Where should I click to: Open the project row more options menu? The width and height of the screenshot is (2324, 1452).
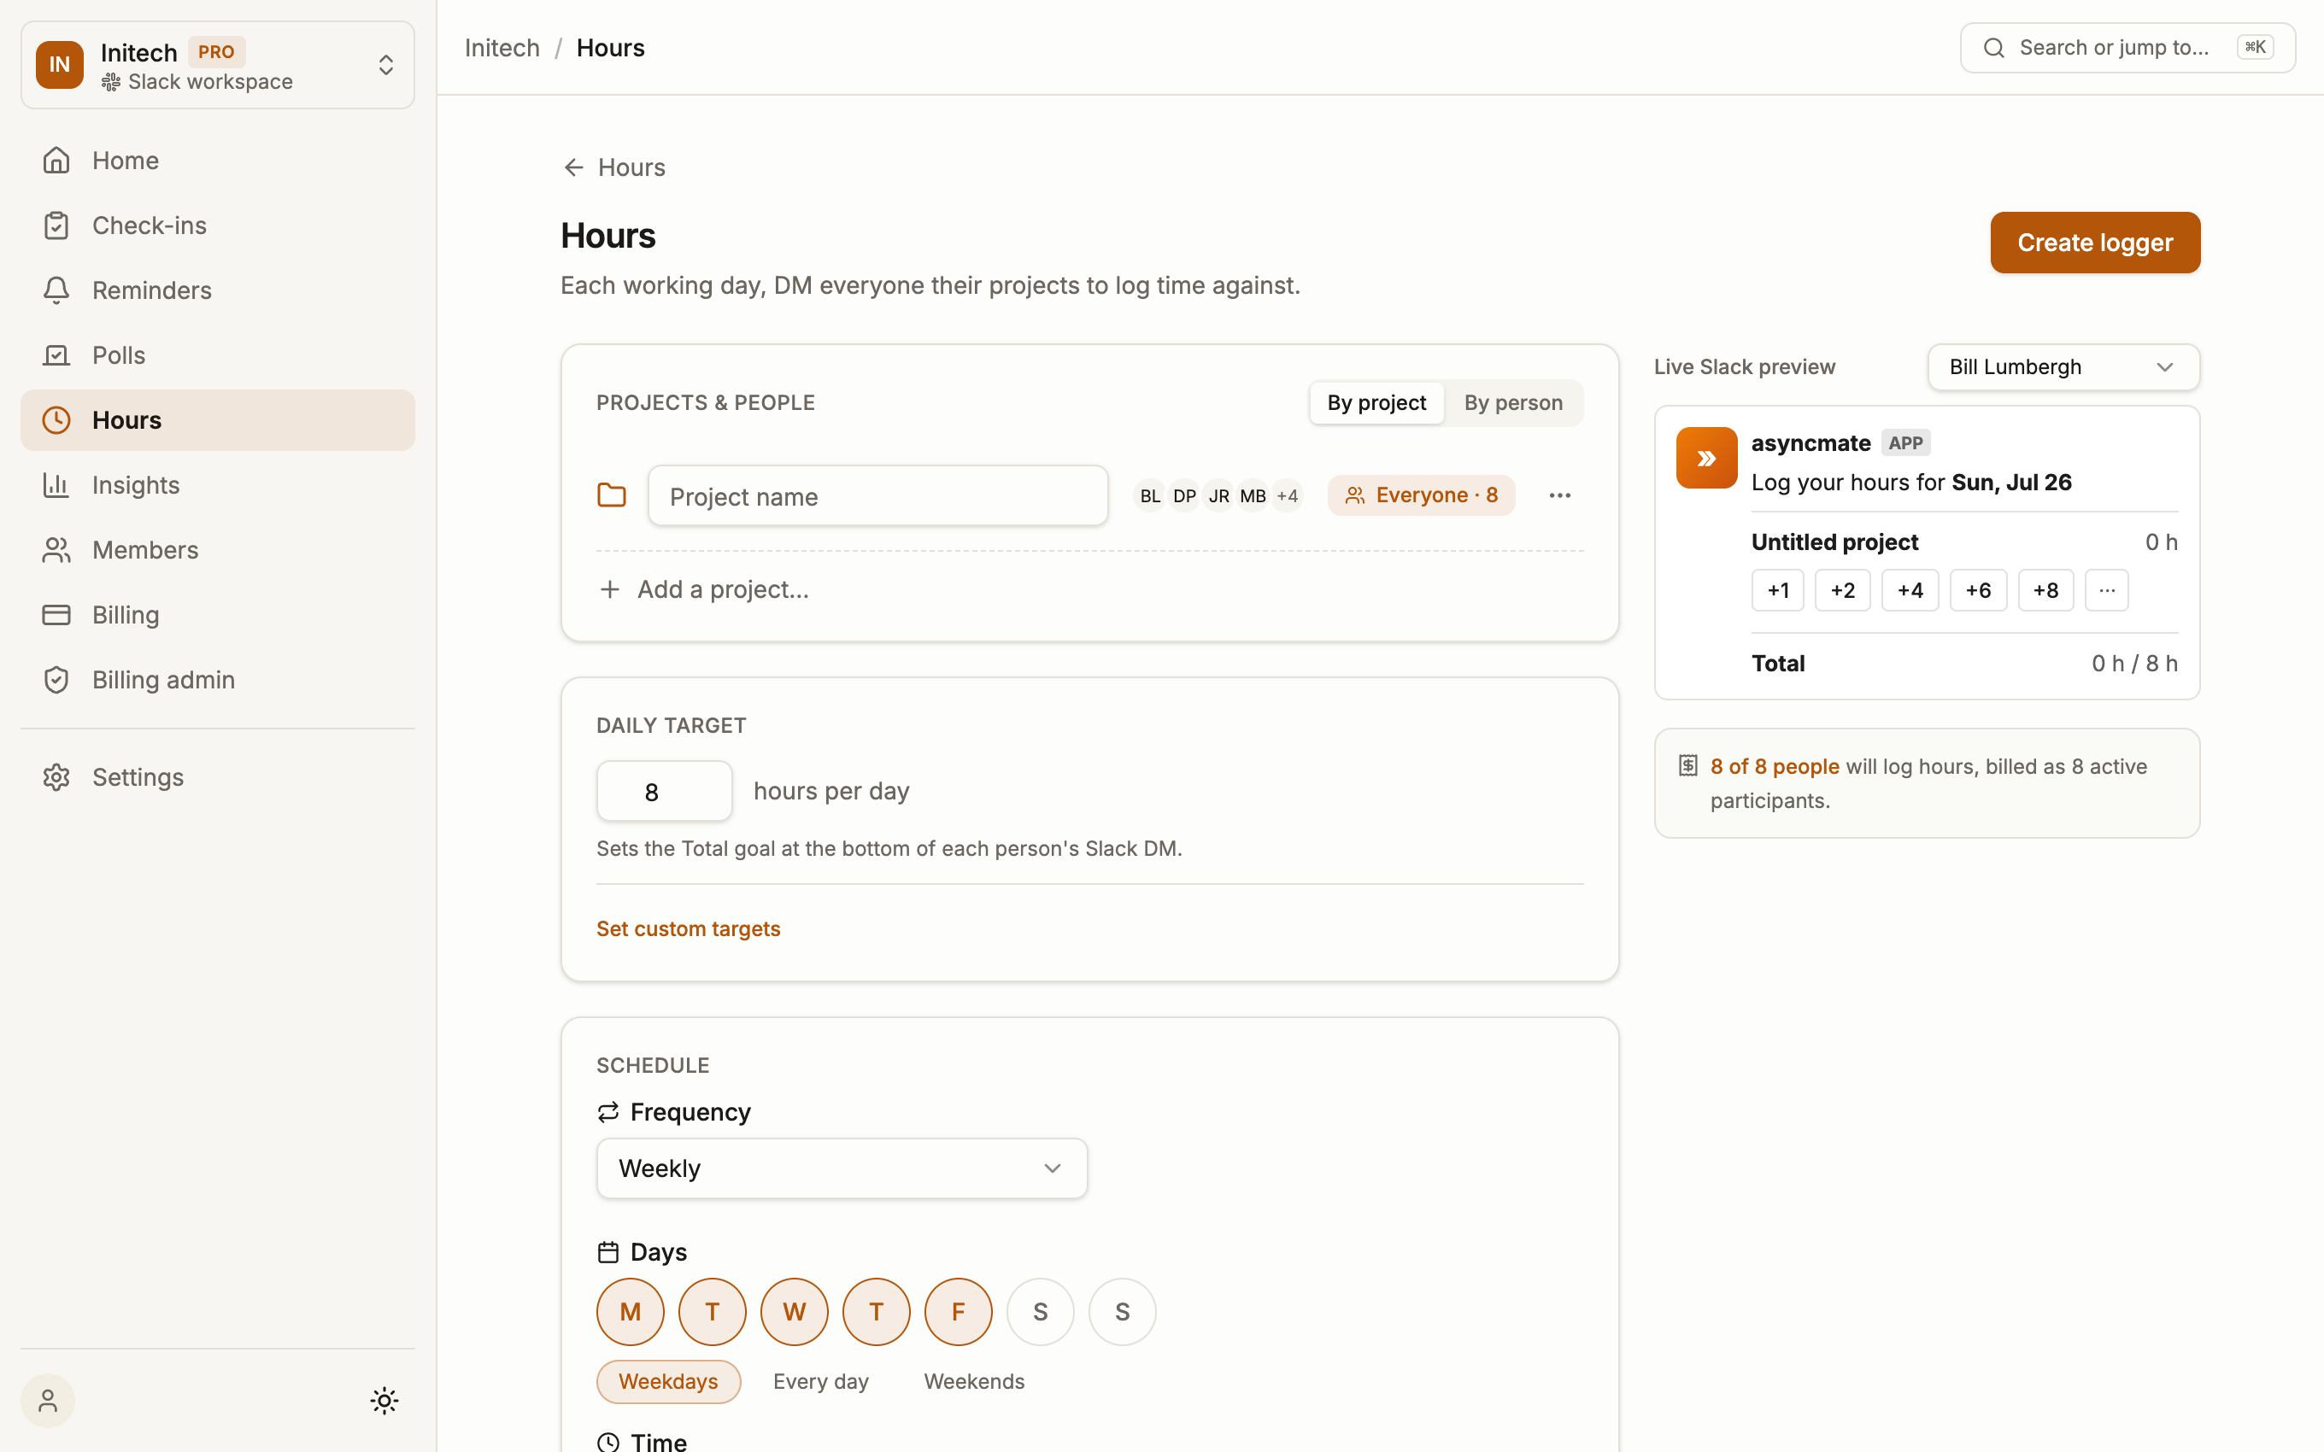coord(1559,495)
